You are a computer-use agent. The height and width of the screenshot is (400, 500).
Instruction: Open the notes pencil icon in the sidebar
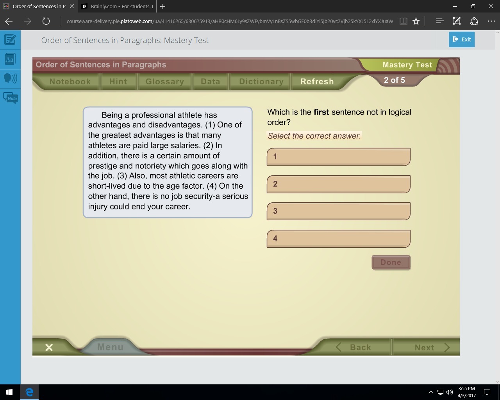click(10, 39)
